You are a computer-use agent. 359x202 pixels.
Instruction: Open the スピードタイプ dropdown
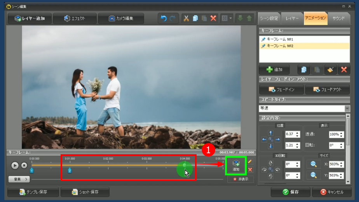coord(347,108)
